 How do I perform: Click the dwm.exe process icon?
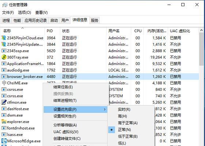click(4, 115)
